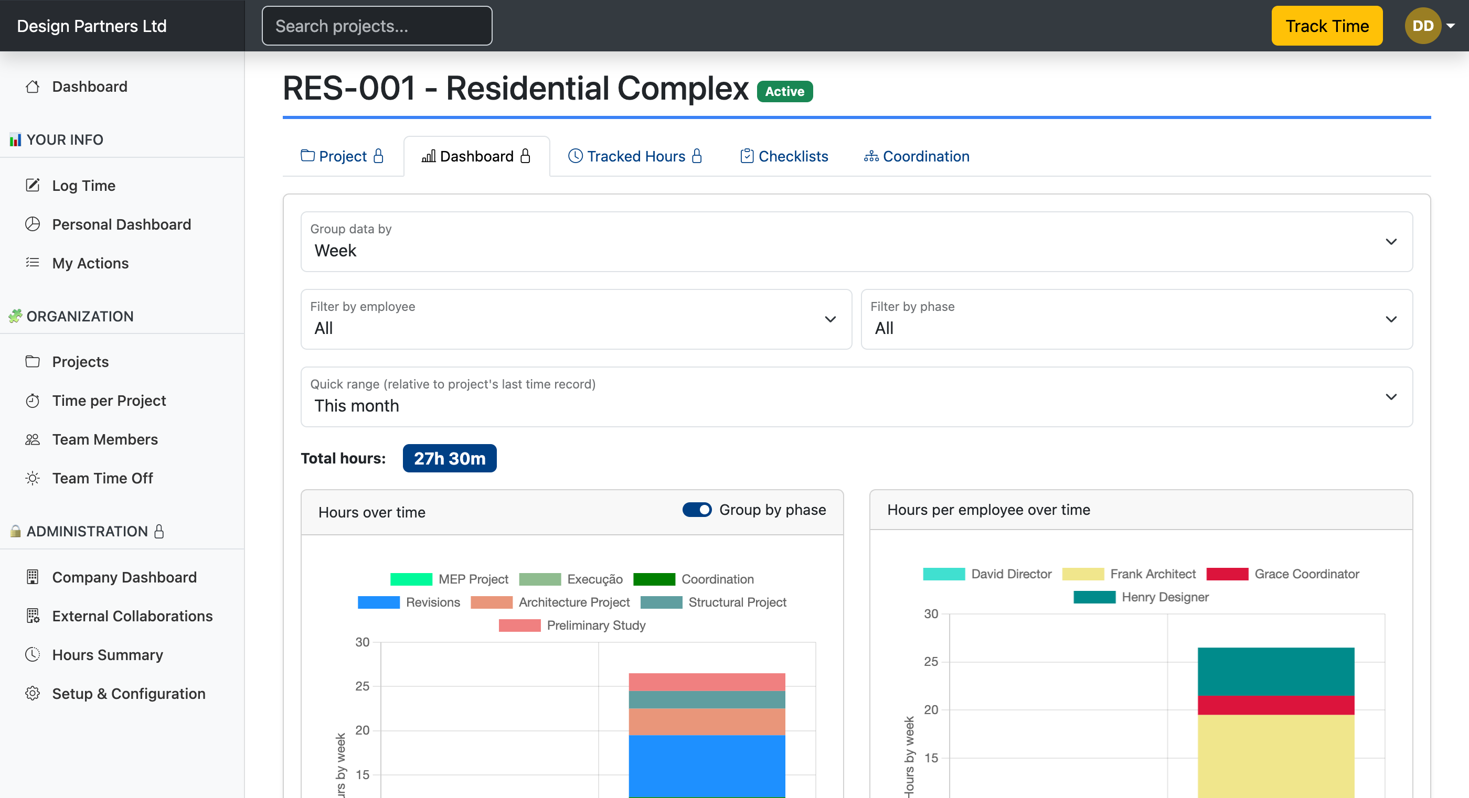Image resolution: width=1469 pixels, height=798 pixels.
Task: Open the Coordination tab
Action: pos(917,156)
